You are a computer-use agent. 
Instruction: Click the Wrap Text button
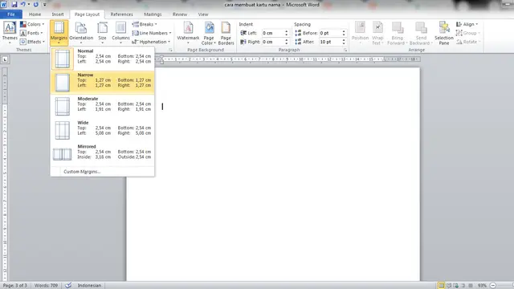pyautogui.click(x=377, y=33)
